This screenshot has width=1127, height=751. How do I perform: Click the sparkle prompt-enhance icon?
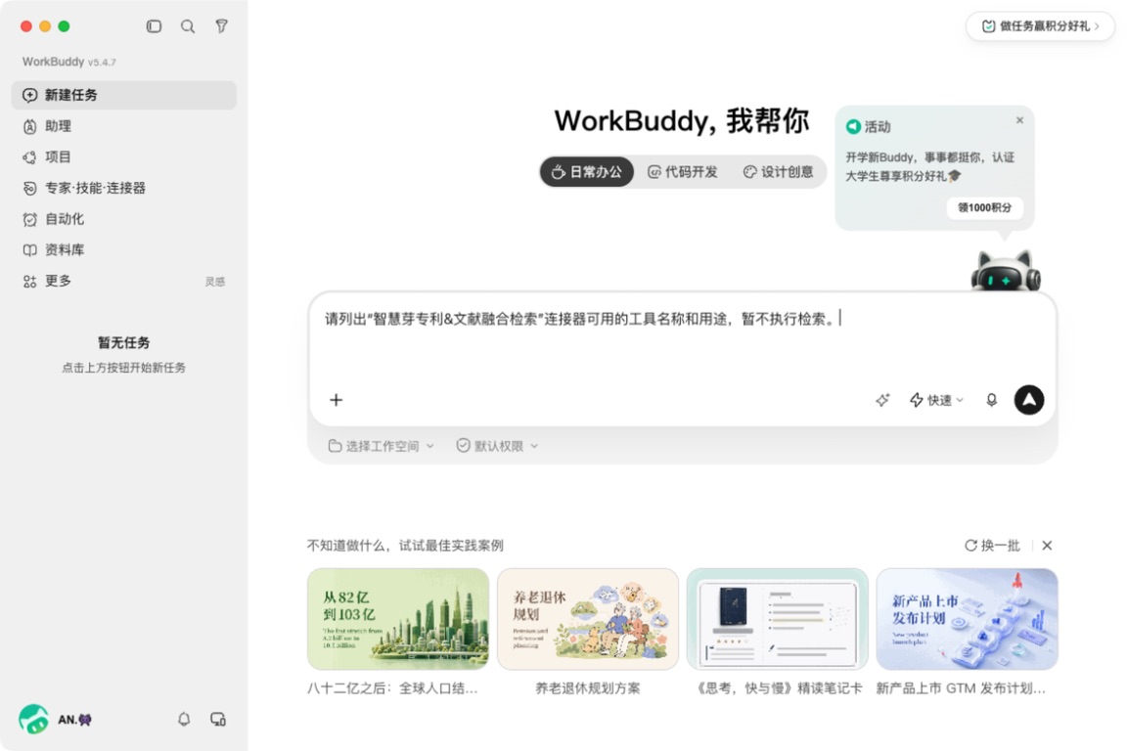point(882,400)
